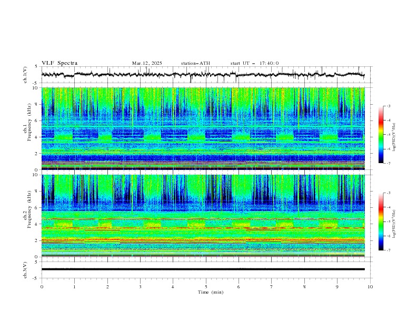Click inside the ch.2 spectrogram panel

tap(203, 216)
